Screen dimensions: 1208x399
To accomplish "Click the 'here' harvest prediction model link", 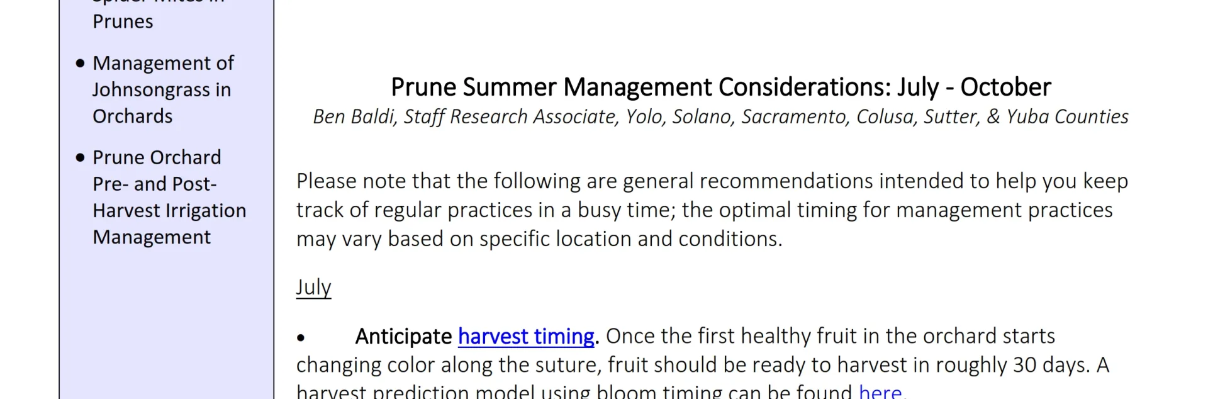I will click(x=880, y=391).
